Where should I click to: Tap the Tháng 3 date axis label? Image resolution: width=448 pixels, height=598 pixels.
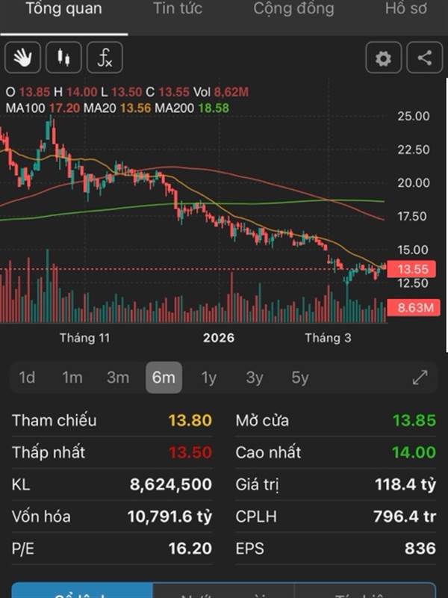point(328,338)
